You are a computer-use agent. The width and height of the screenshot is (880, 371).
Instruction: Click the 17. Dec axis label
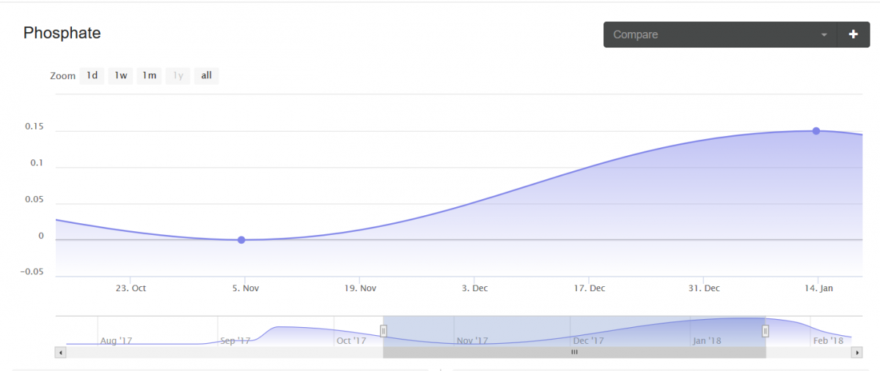point(590,288)
